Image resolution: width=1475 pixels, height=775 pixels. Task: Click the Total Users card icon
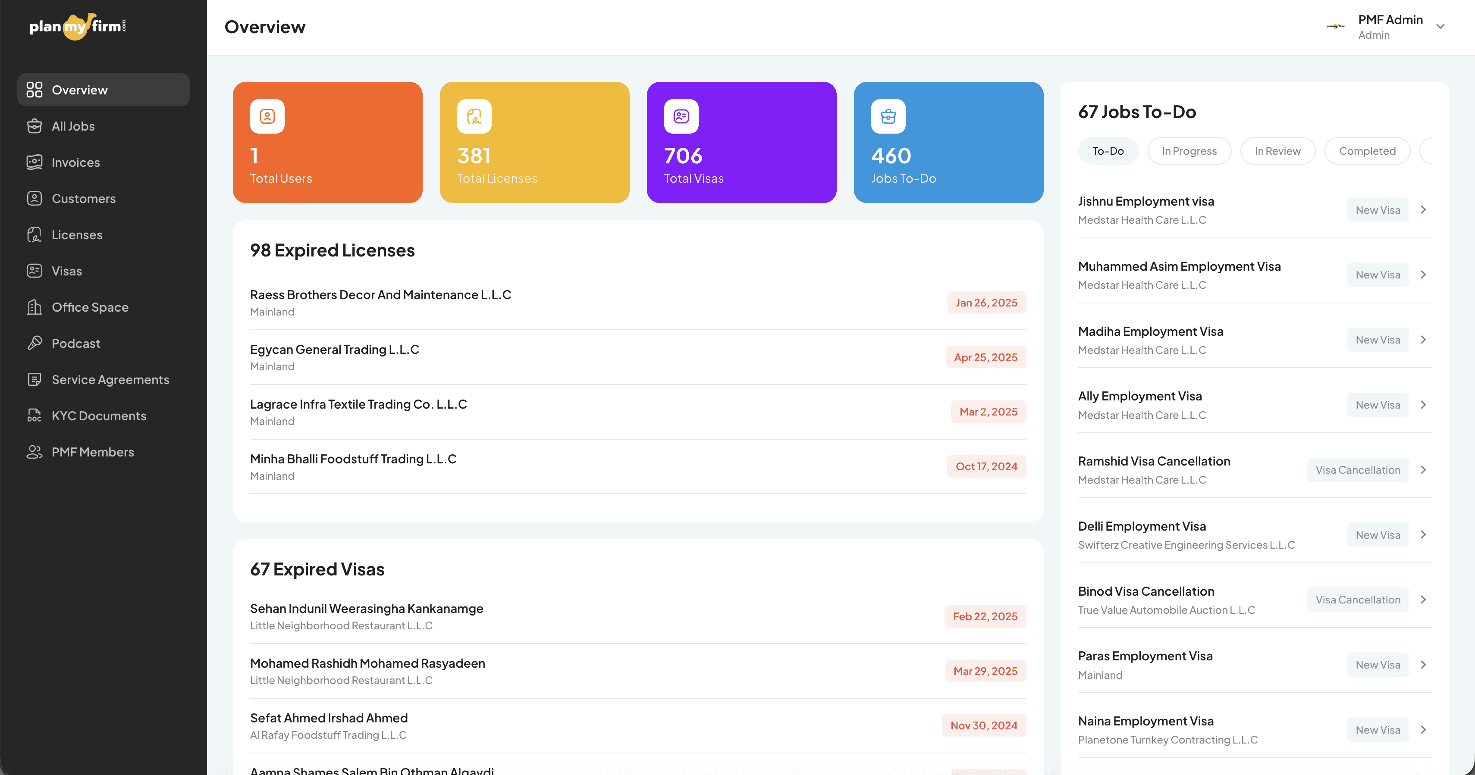tap(267, 116)
